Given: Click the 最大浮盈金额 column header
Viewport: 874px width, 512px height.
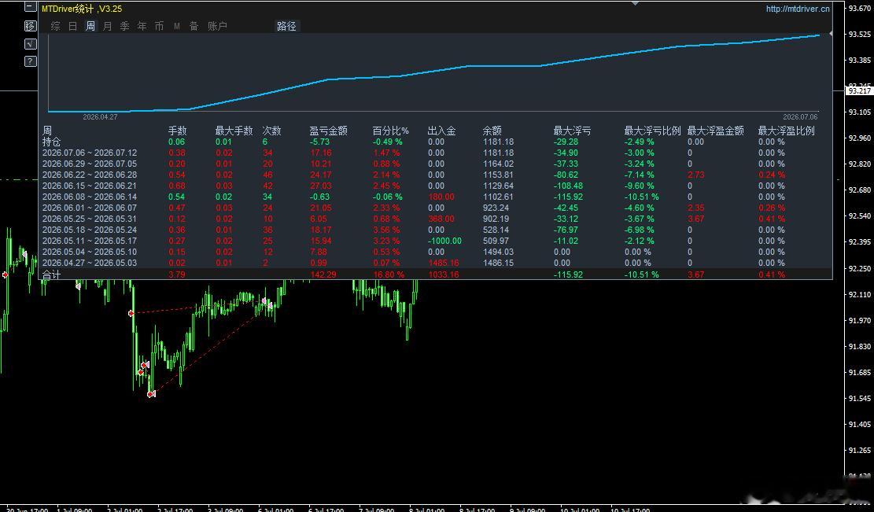Looking at the screenshot, I should point(716,131).
